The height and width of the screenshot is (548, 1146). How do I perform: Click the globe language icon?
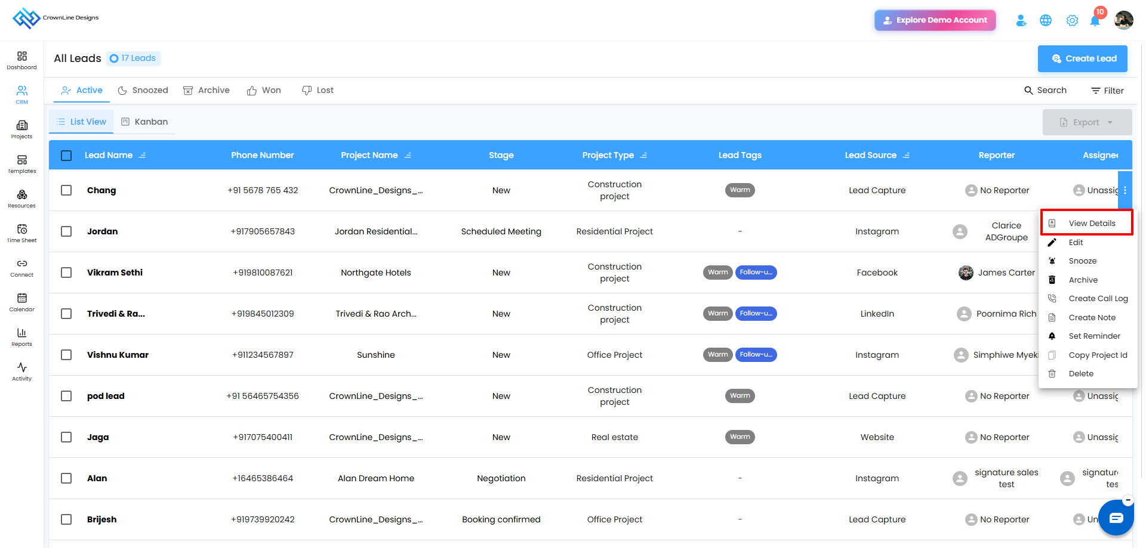point(1046,20)
